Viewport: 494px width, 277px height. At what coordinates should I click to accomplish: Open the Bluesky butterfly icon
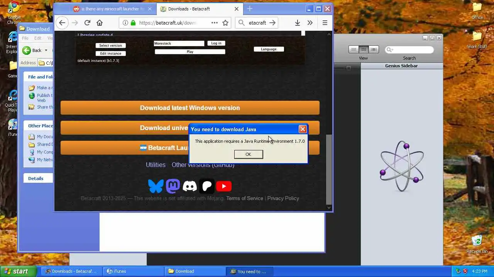[x=156, y=186]
